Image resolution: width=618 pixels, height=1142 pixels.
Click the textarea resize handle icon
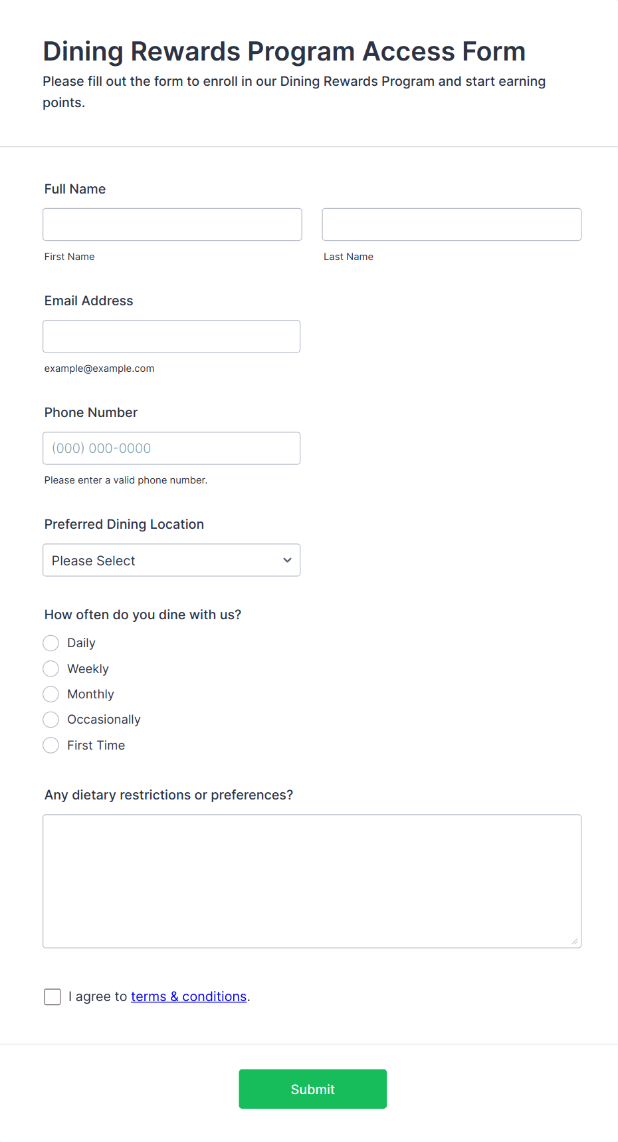[x=575, y=941]
